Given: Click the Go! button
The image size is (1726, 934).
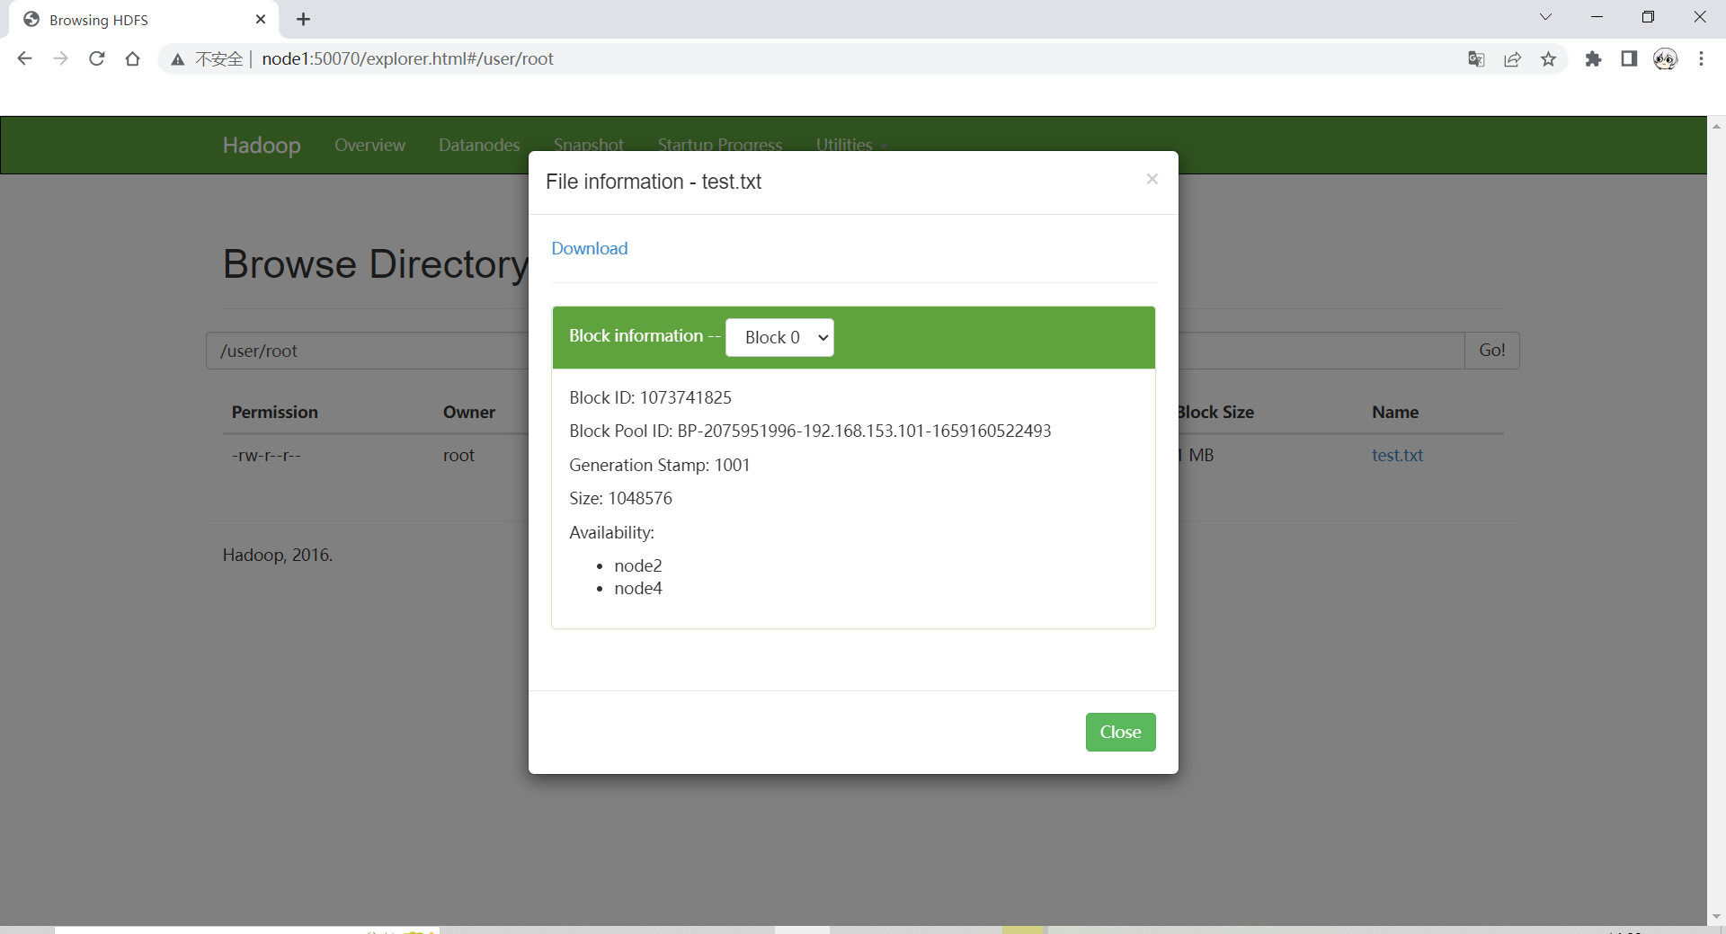Looking at the screenshot, I should 1492,351.
